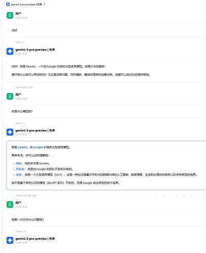206x253 pixels.
Task: Click the @ mention icon in the action row
Action: point(170,196)
